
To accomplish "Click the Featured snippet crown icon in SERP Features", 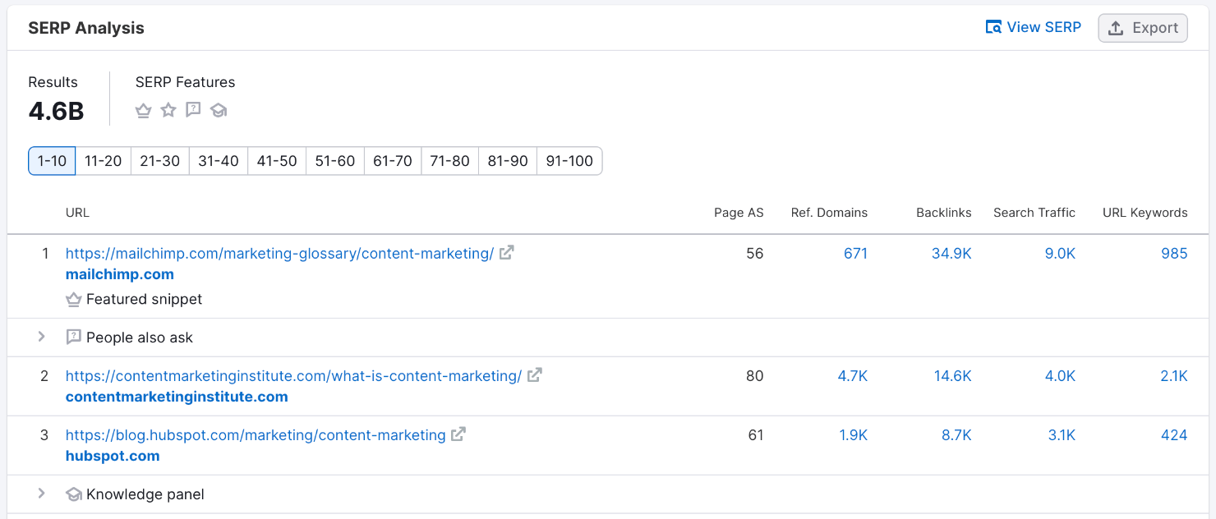I will pyautogui.click(x=144, y=110).
